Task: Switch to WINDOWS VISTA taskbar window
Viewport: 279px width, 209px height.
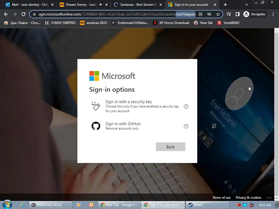Action: coord(50,205)
